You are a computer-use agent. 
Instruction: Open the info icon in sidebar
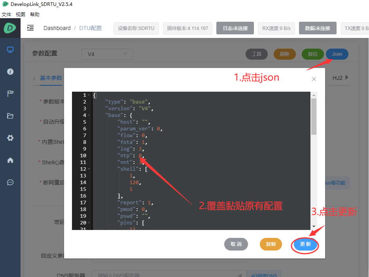click(x=10, y=72)
